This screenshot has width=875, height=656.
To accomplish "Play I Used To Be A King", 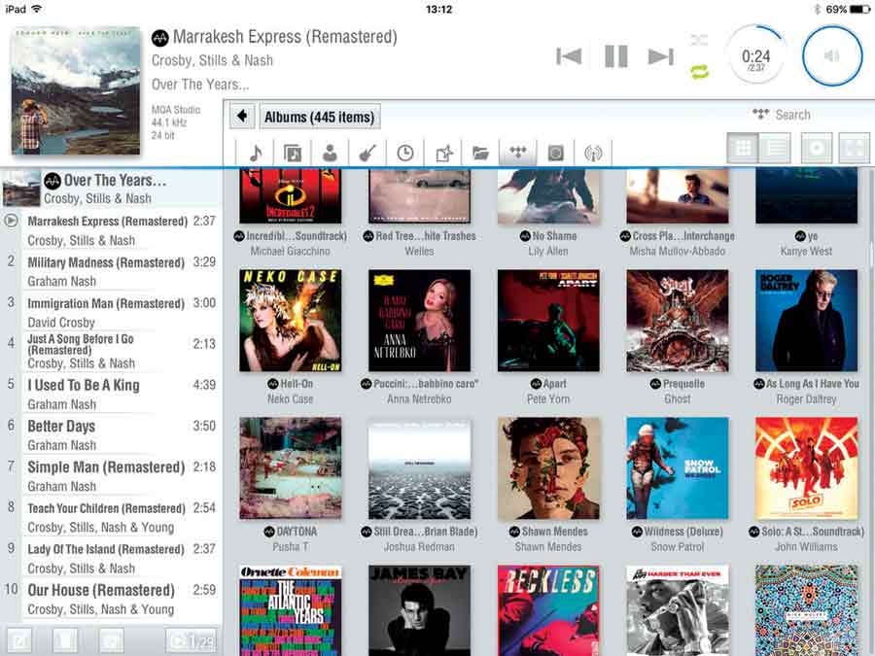I will [111, 394].
